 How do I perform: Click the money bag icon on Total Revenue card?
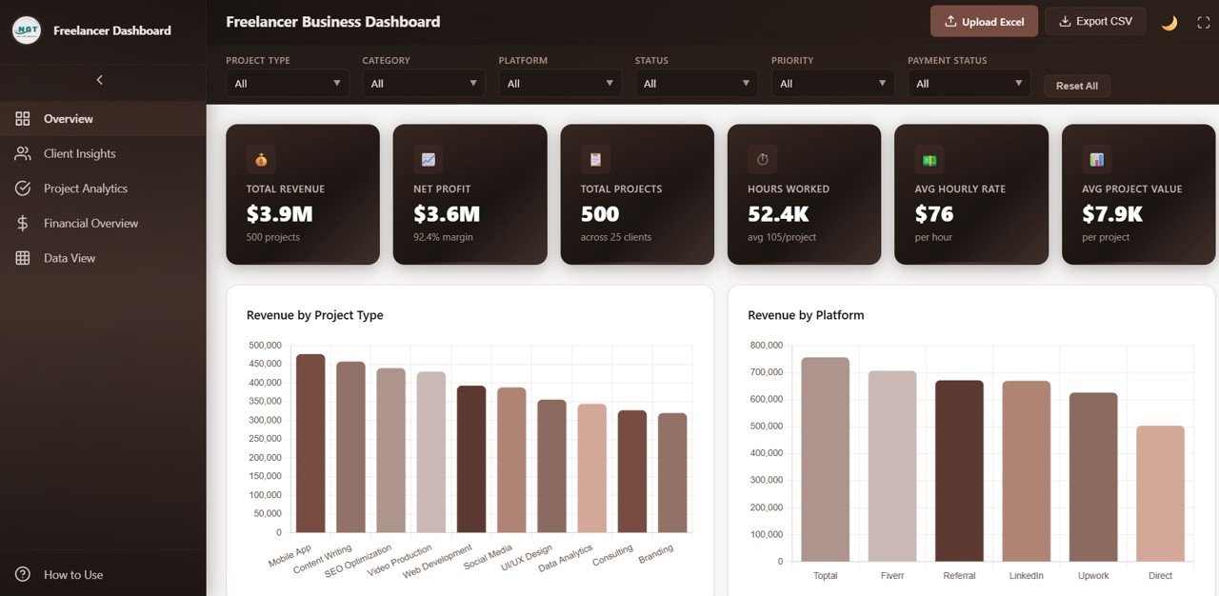click(x=260, y=159)
